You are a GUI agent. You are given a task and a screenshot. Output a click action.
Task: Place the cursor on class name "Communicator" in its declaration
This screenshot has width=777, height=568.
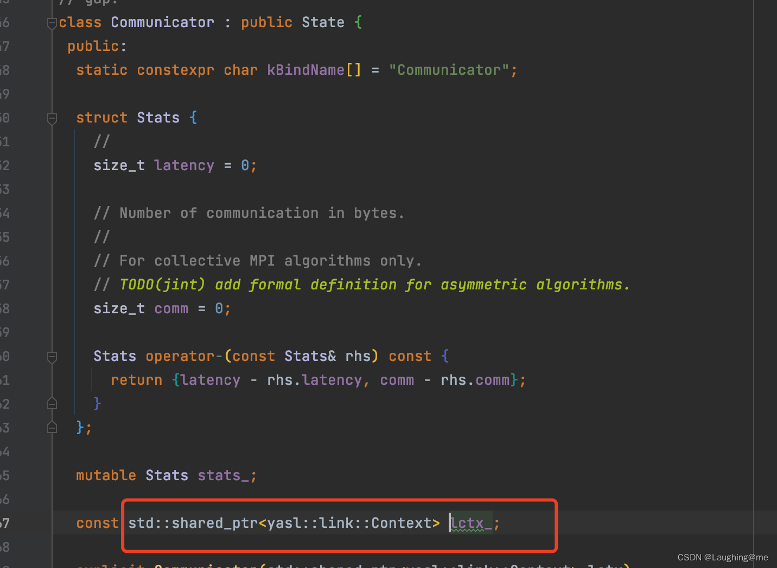point(162,22)
